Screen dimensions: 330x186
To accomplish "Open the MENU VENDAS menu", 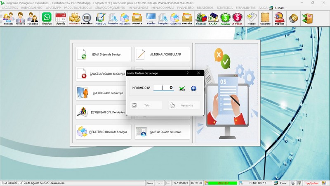I will coord(138,8).
